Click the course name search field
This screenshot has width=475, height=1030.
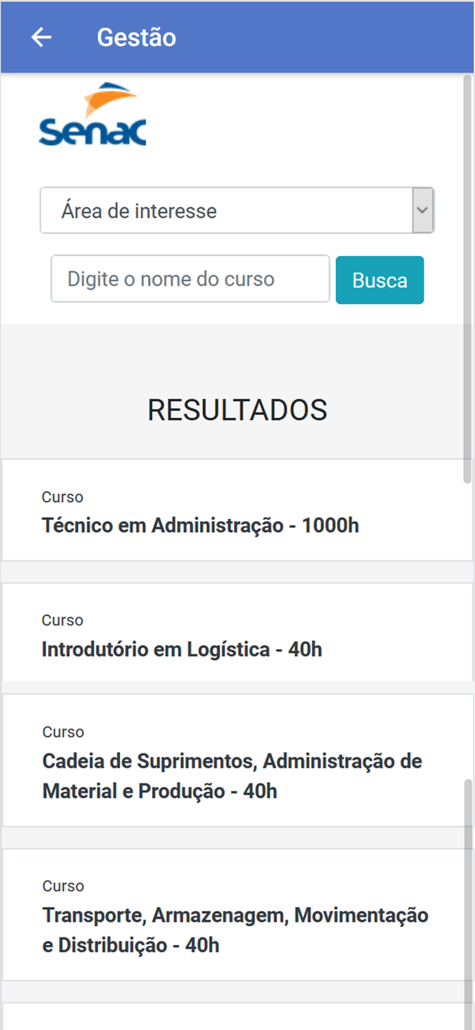click(190, 279)
